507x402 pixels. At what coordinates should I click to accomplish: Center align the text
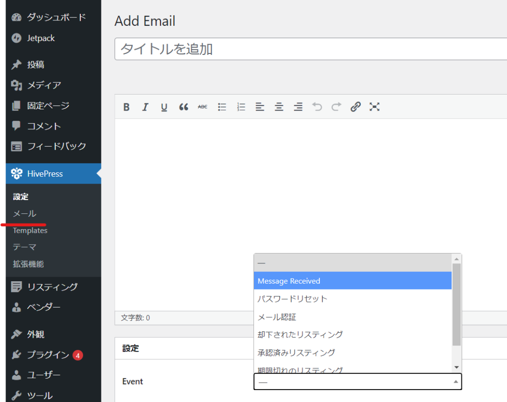(279, 107)
